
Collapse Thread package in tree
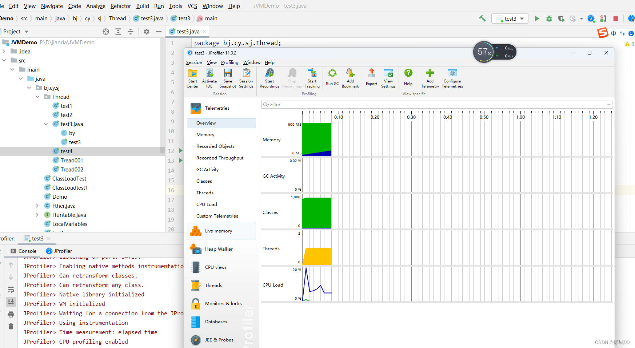(x=37, y=97)
